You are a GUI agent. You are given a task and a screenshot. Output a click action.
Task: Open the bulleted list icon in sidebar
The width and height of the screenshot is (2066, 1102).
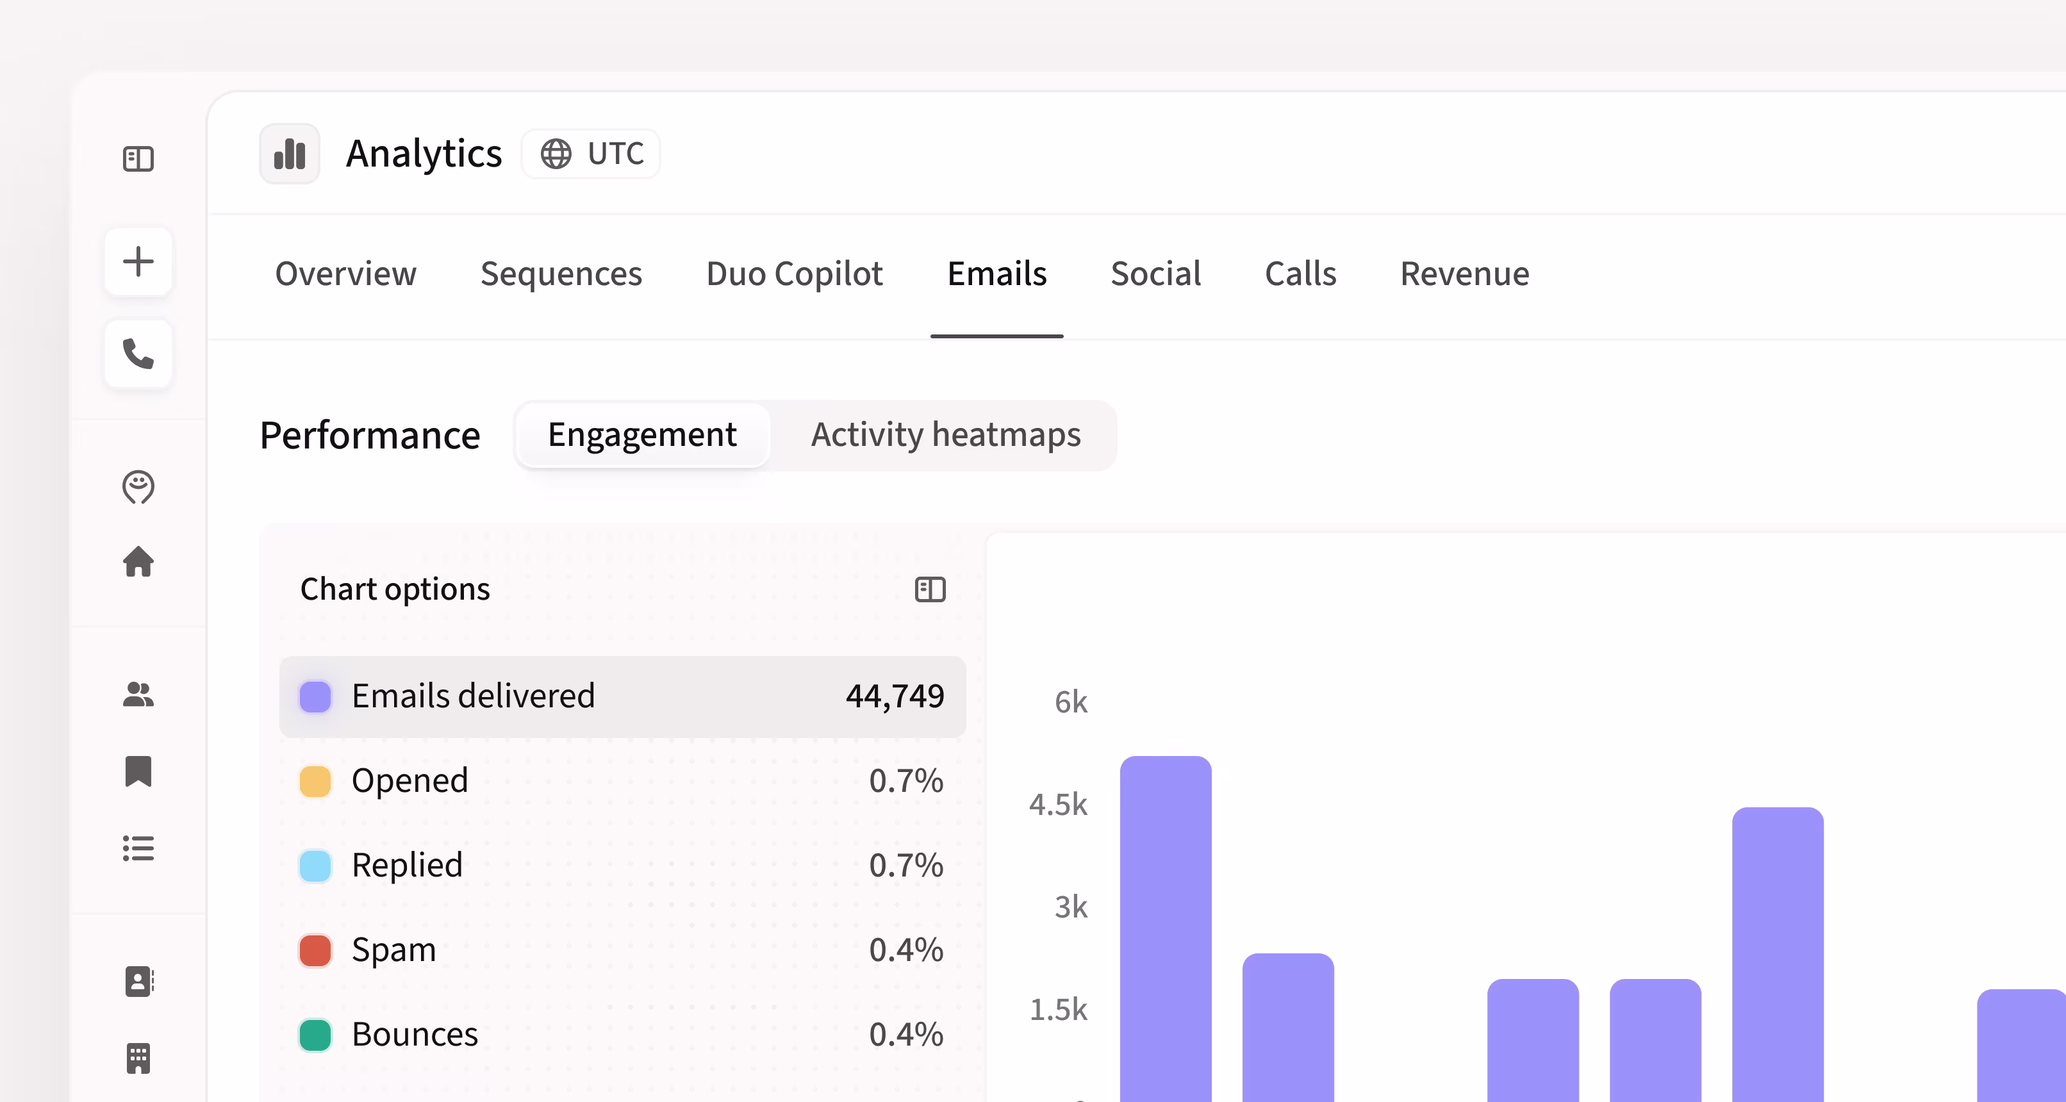click(138, 848)
